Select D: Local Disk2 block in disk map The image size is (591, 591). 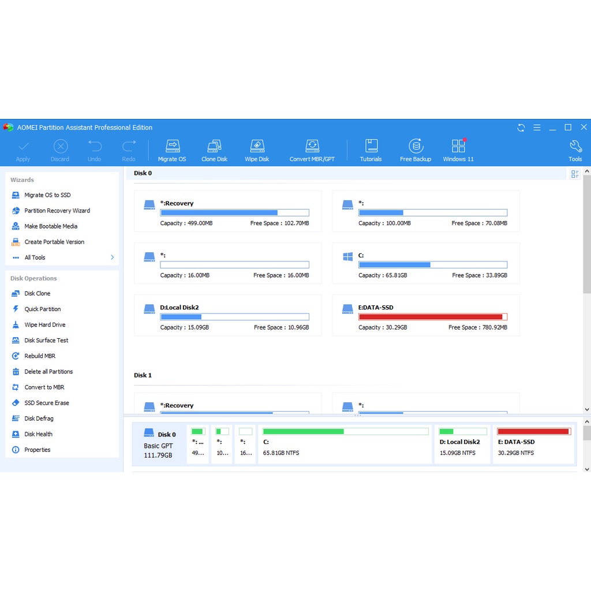(462, 444)
